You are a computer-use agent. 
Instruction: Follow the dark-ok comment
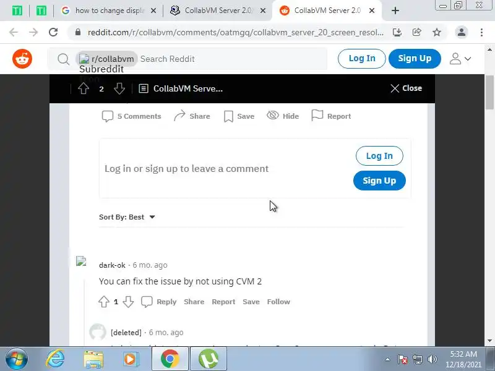click(278, 302)
